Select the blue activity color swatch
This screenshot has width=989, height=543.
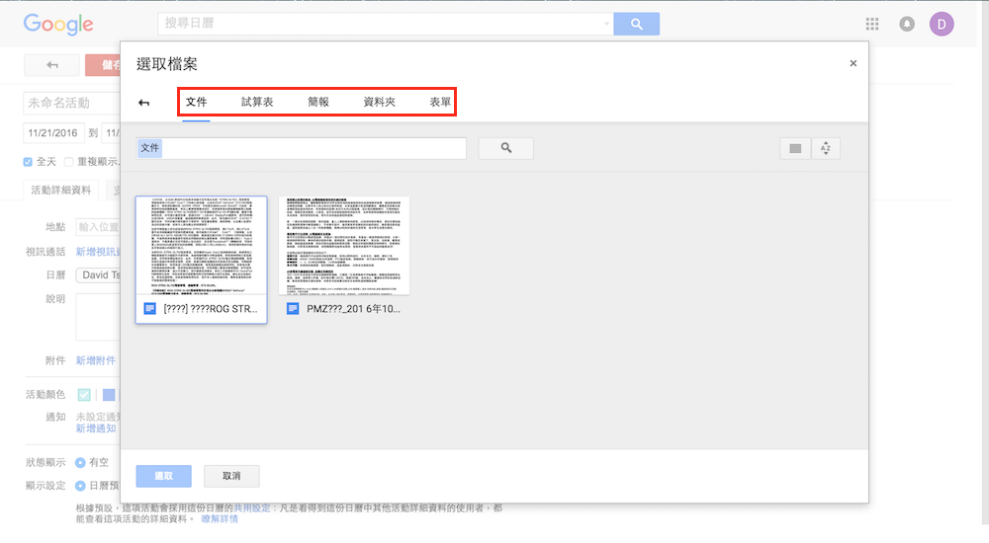(109, 394)
